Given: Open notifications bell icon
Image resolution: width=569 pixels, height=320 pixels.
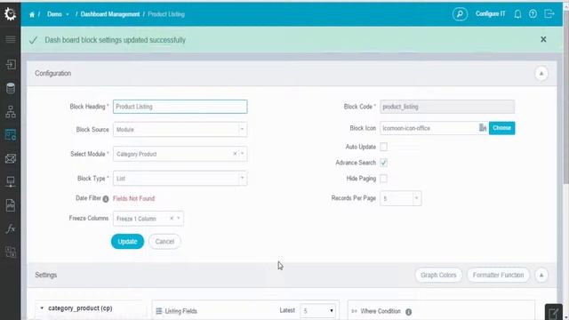Looking at the screenshot, I should point(517,14).
